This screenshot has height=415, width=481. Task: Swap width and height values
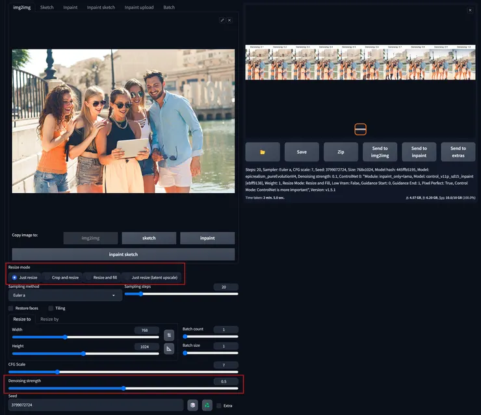pyautogui.click(x=169, y=335)
